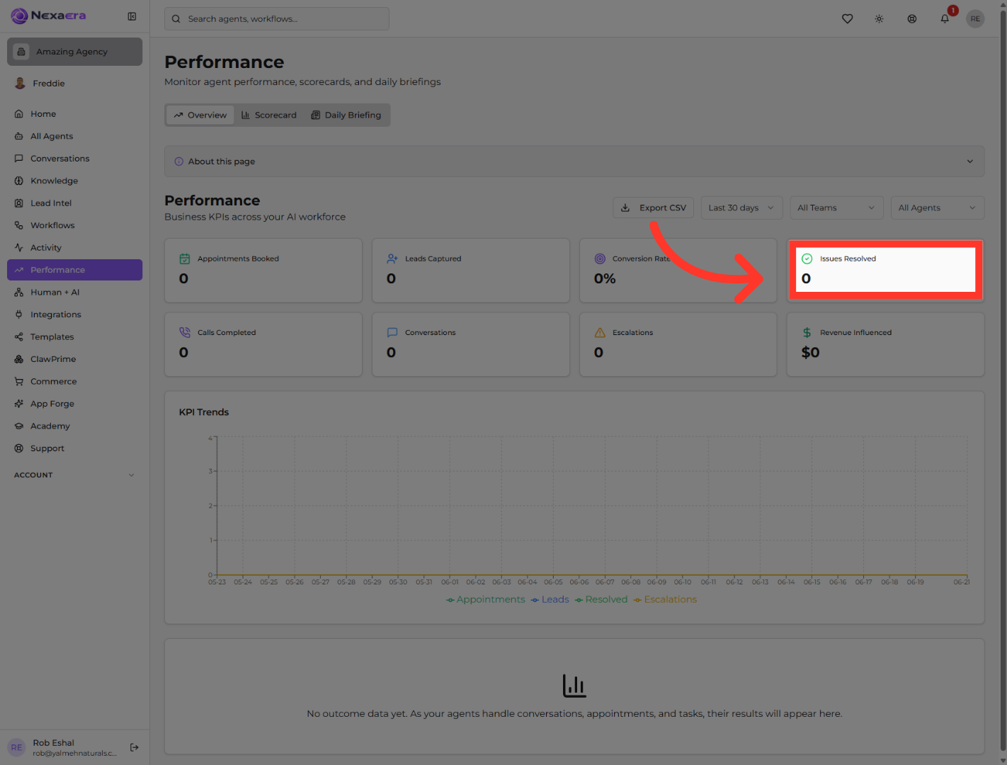Open Workflows in sidebar
This screenshot has width=1007, height=765.
click(74, 225)
